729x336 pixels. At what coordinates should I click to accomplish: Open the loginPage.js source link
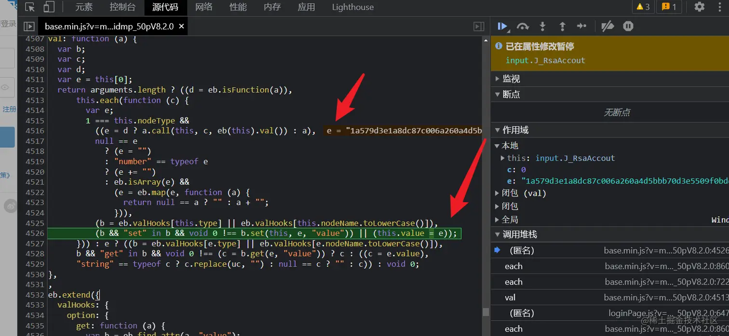669,313
